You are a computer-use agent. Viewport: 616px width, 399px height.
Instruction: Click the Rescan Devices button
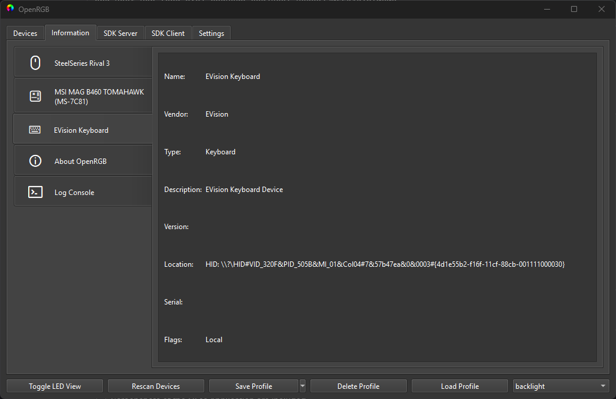[156, 386]
